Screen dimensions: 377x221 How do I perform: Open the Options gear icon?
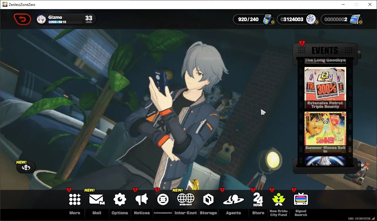point(120,200)
